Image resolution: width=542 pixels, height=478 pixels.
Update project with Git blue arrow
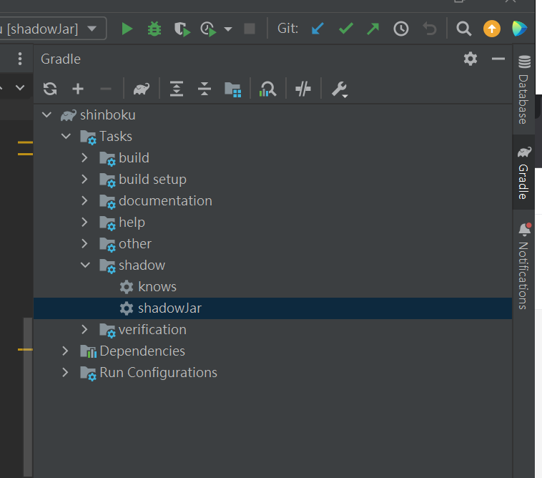[x=317, y=29]
